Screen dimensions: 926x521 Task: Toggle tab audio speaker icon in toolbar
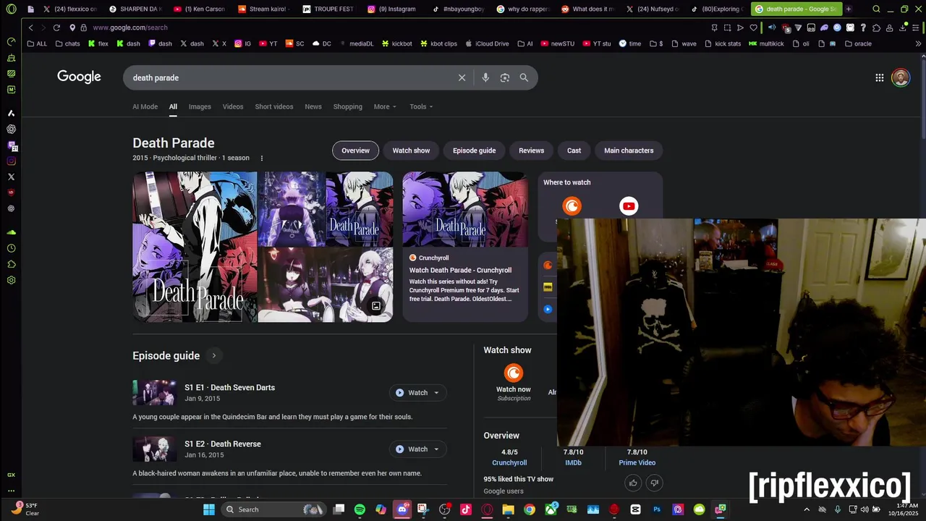pos(772,27)
